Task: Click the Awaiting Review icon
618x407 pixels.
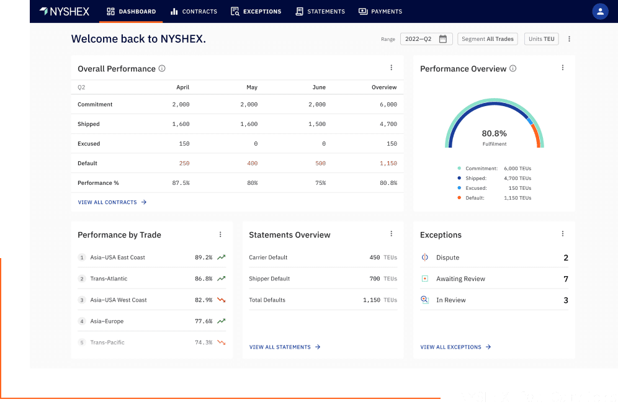Action: click(425, 279)
